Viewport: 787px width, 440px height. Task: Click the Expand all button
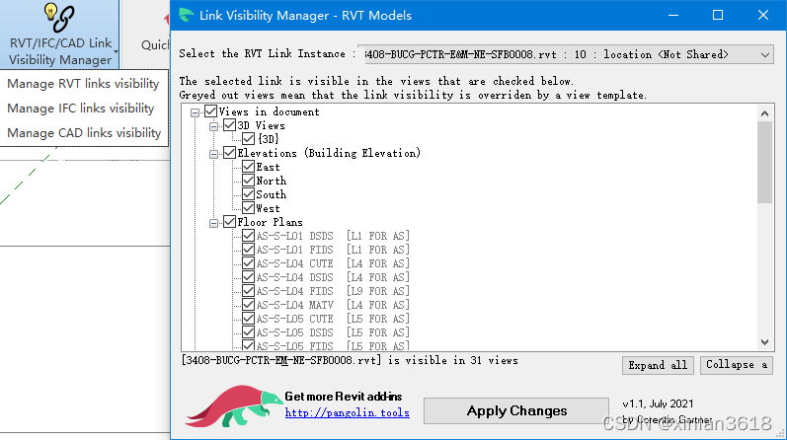[x=658, y=365]
